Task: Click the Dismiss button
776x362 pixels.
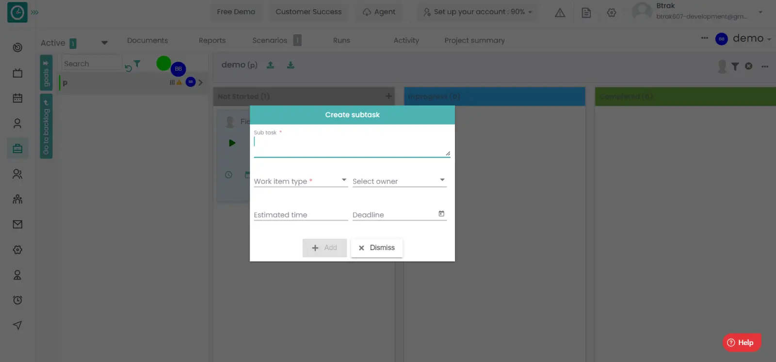Action: (377, 248)
